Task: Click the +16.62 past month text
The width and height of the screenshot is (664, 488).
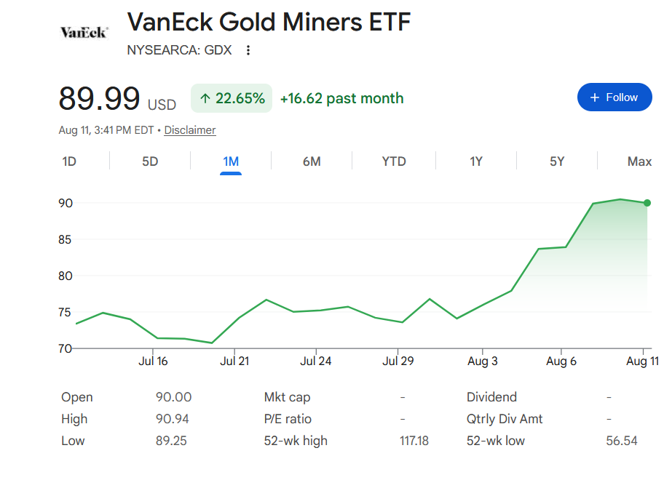Action: [341, 98]
